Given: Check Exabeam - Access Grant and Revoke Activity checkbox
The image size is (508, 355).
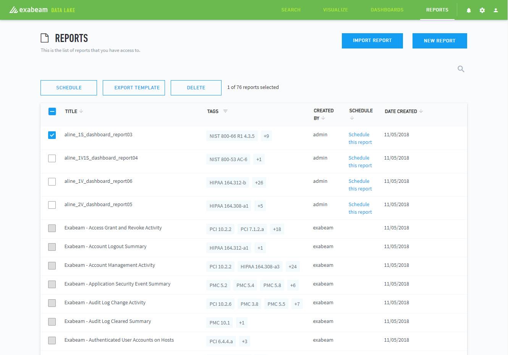Looking at the screenshot, I should pos(52,228).
